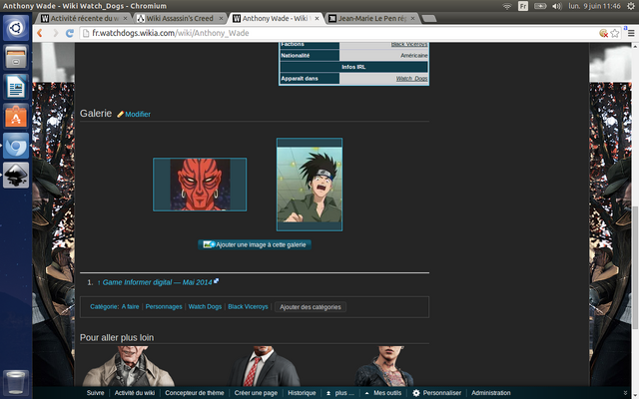Open the old man in trench coat article
The height and width of the screenshot is (399, 639).
pyautogui.click(x=129, y=366)
